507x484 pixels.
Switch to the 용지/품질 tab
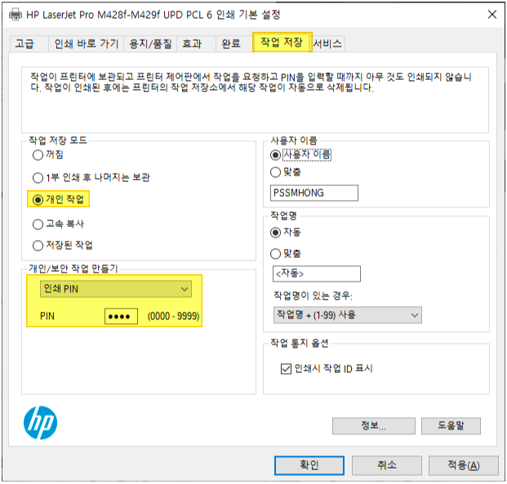tap(150, 43)
